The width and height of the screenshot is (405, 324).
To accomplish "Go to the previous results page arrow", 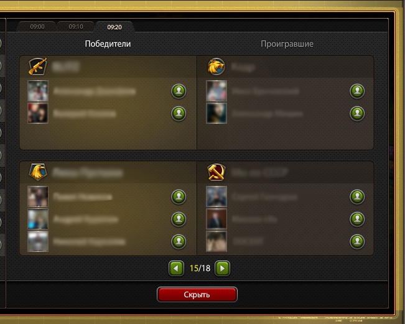I will tap(176, 269).
